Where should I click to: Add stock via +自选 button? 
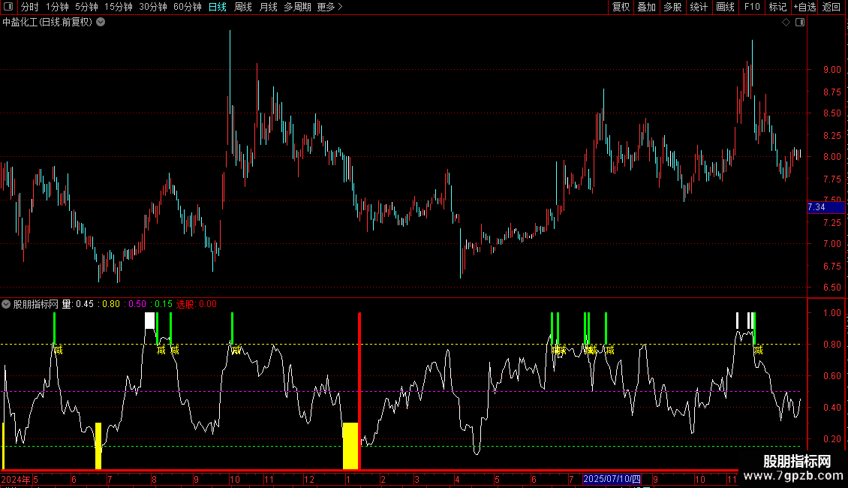(804, 7)
